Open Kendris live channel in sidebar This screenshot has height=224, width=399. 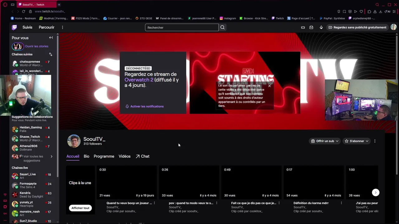click(x=32, y=195)
